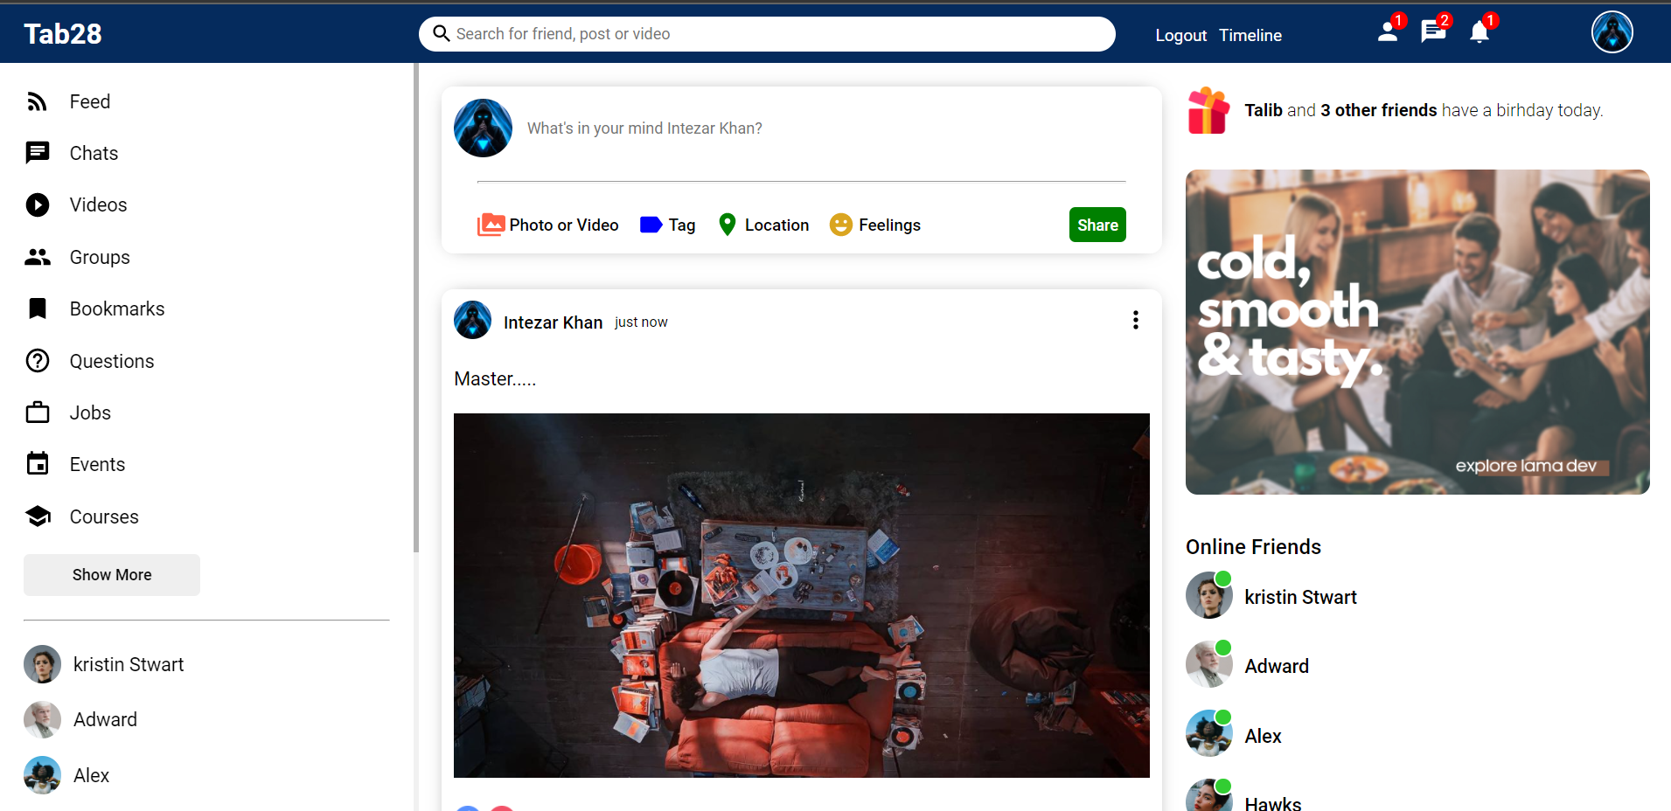The width and height of the screenshot is (1671, 811).
Task: Open the Jobs section
Action: 90,412
